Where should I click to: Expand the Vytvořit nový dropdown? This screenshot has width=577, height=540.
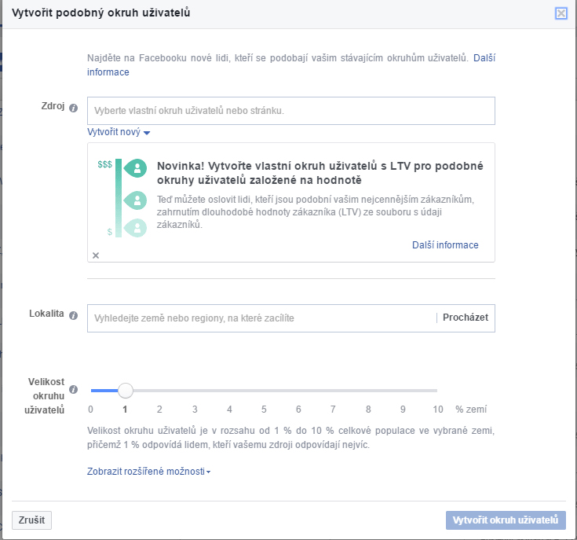coord(119,132)
